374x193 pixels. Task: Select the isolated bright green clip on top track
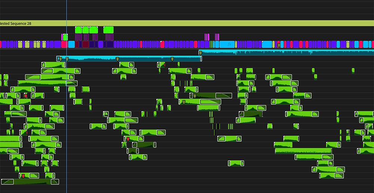108,30
